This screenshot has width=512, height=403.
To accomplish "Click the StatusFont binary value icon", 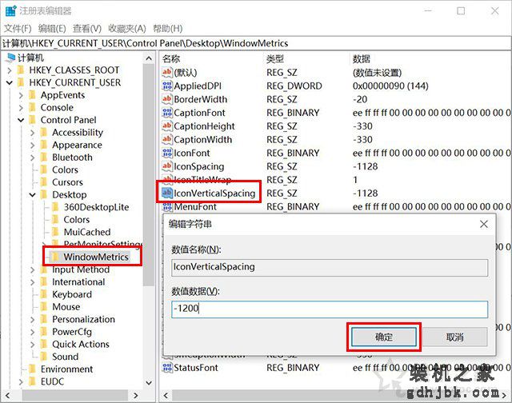I will [x=167, y=368].
